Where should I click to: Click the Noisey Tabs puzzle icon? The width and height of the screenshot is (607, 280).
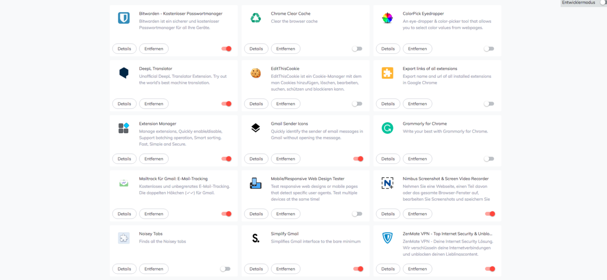[124, 238]
